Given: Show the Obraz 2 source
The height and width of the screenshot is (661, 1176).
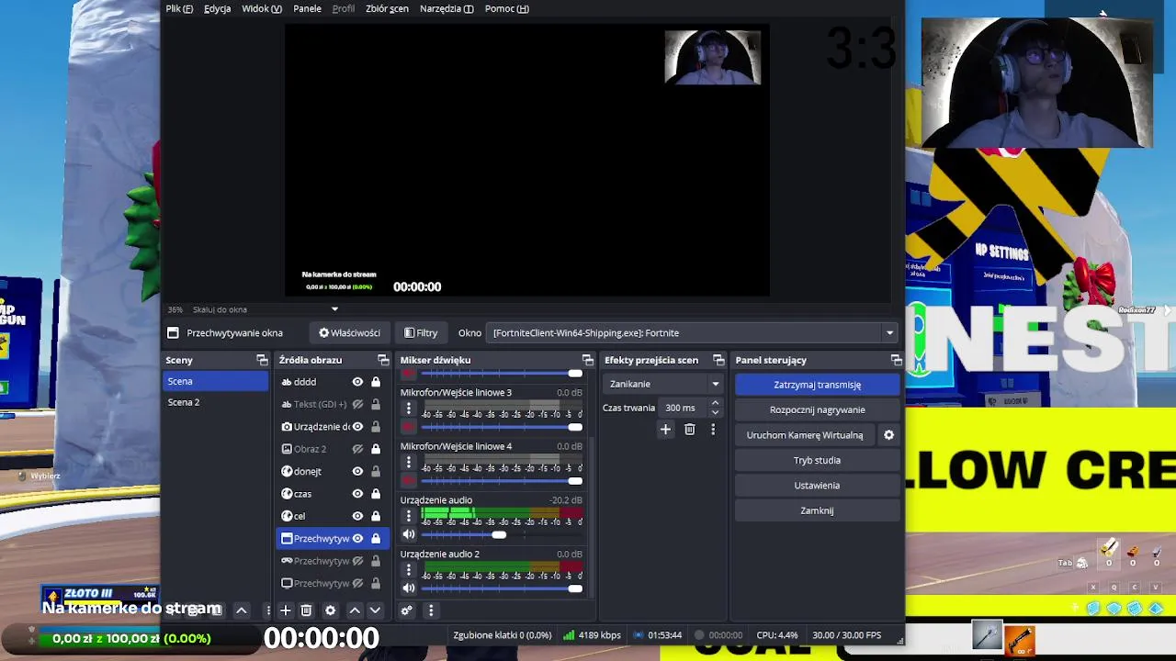Looking at the screenshot, I should pyautogui.click(x=357, y=449).
